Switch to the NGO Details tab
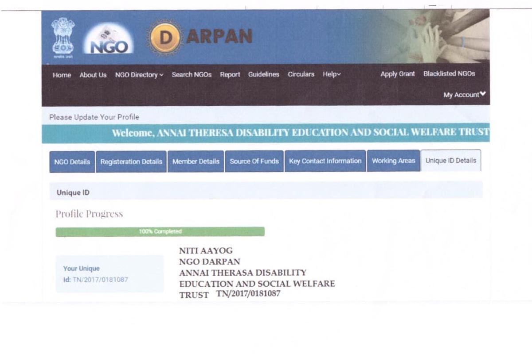 [72, 162]
